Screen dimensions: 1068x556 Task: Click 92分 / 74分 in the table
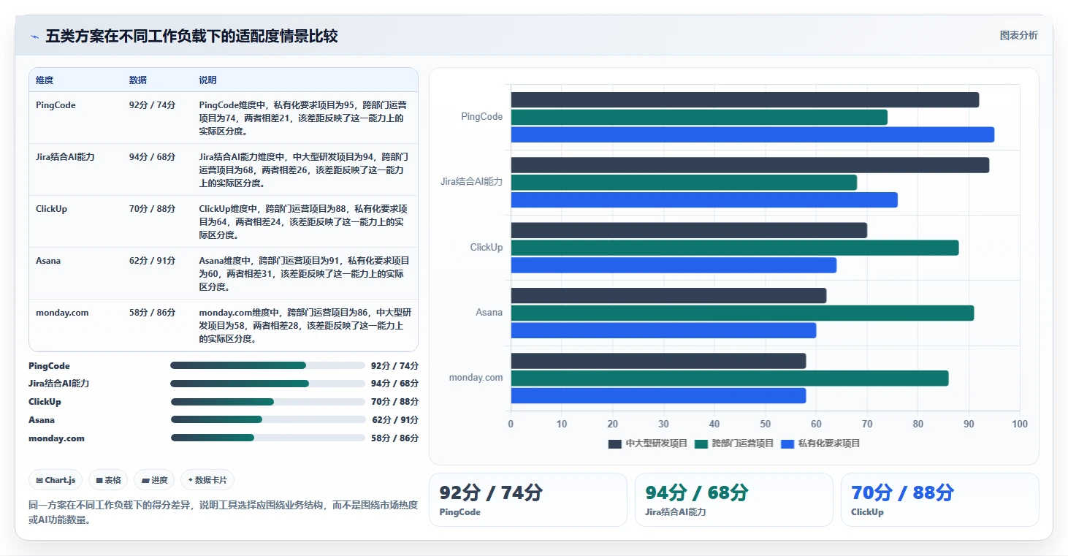[153, 105]
